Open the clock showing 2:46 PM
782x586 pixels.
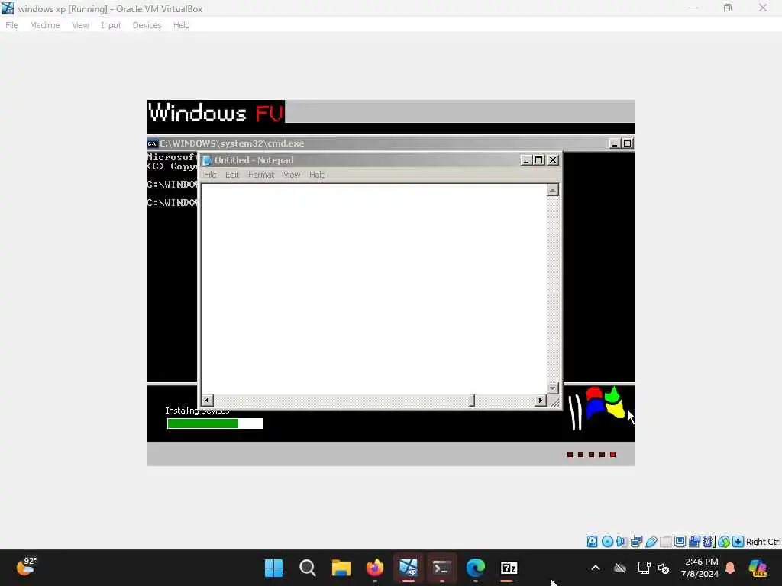pos(700,568)
